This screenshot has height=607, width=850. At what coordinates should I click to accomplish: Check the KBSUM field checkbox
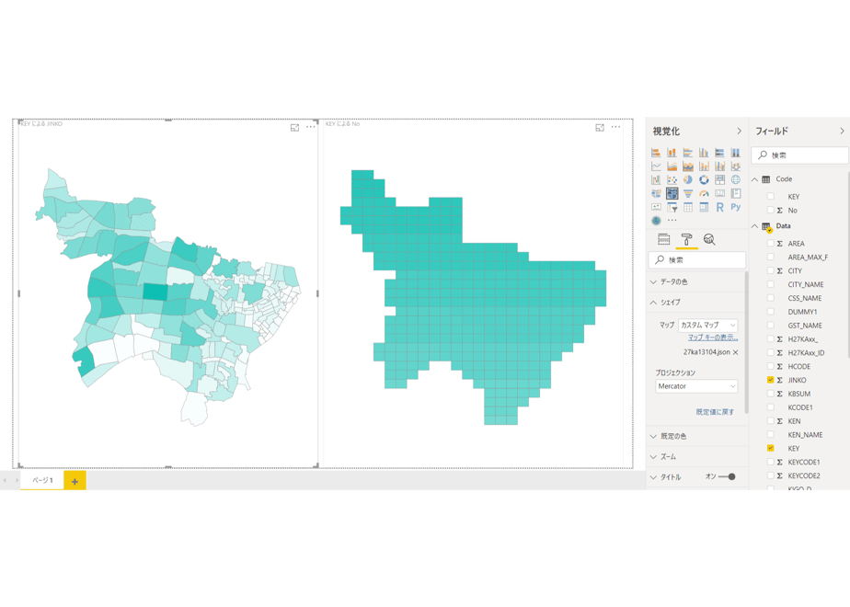tap(770, 394)
